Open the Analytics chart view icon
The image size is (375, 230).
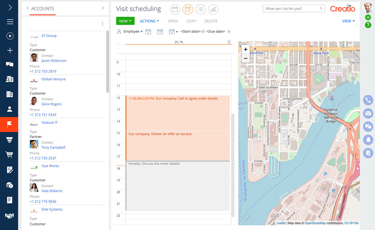213,9
